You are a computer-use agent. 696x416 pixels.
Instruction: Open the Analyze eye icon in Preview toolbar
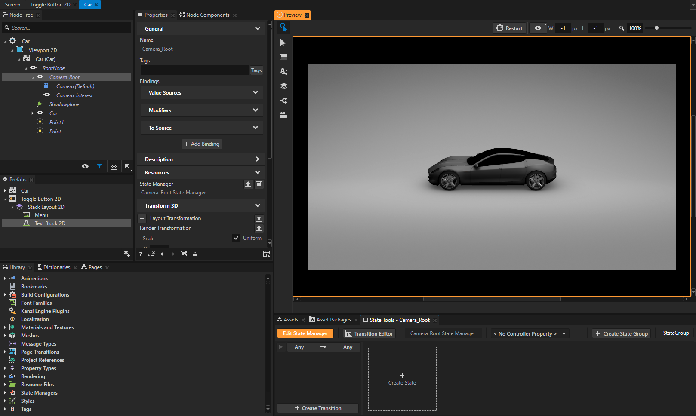tap(538, 28)
